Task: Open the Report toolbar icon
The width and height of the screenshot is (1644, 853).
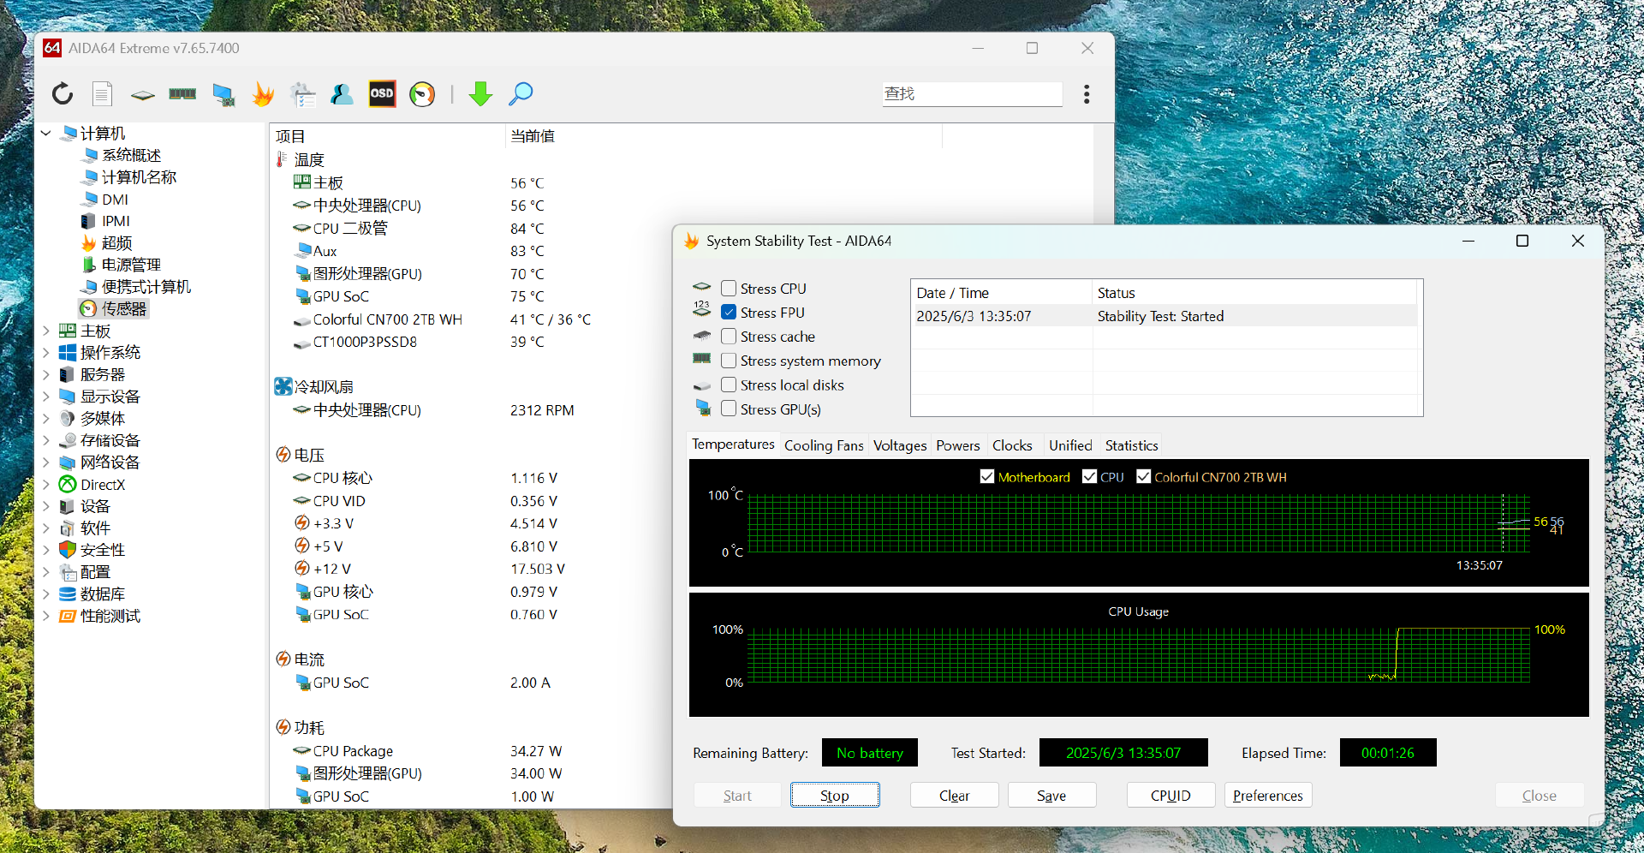Action: [x=102, y=93]
